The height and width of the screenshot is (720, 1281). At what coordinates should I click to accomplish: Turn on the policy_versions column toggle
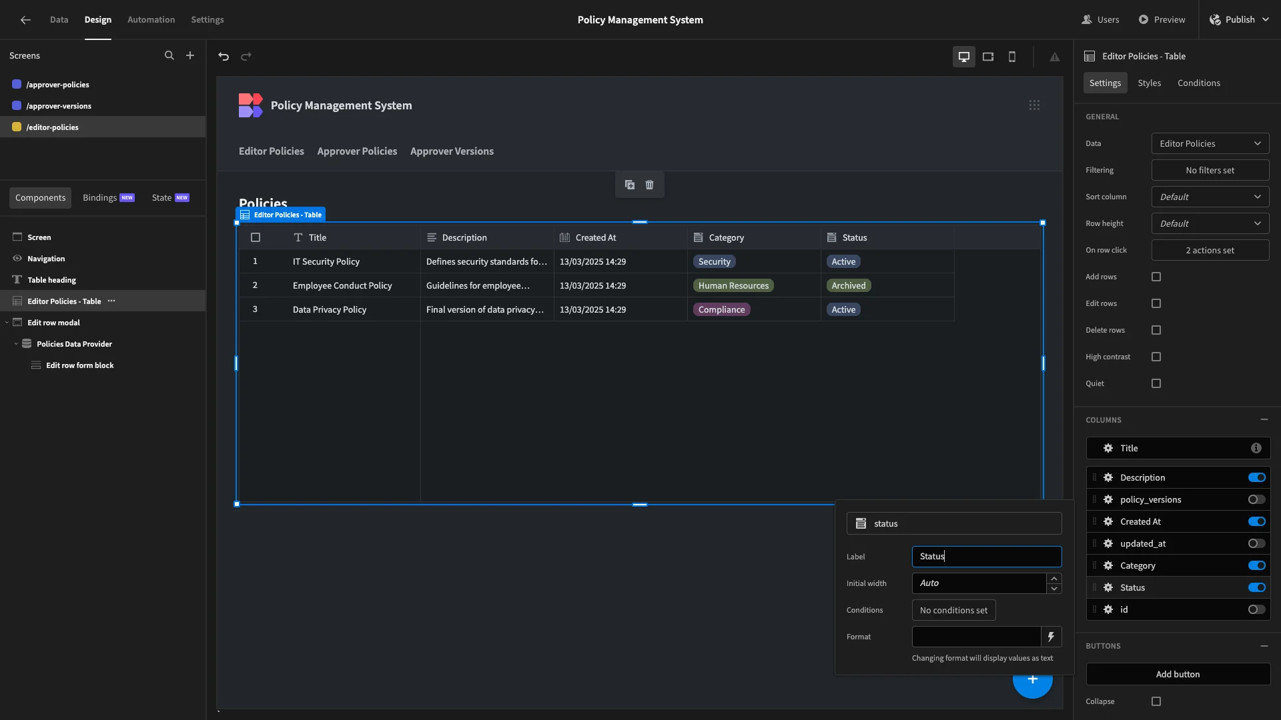coord(1257,499)
